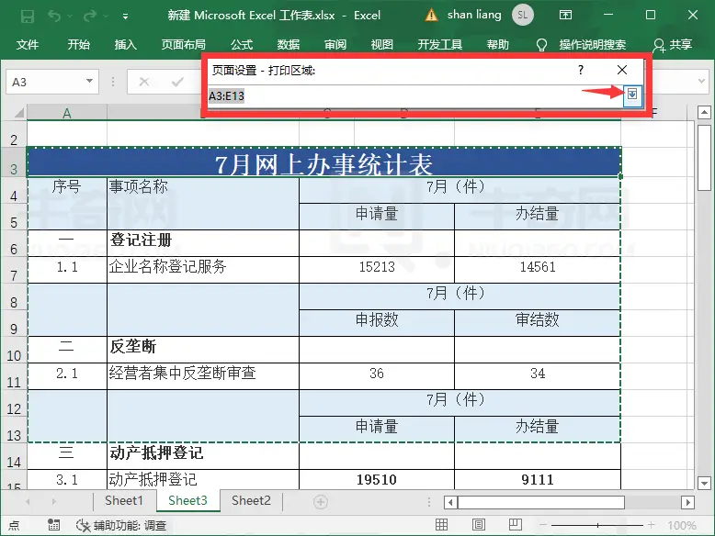Click the 审结数 header cell
The height and width of the screenshot is (536, 715).
(x=538, y=323)
